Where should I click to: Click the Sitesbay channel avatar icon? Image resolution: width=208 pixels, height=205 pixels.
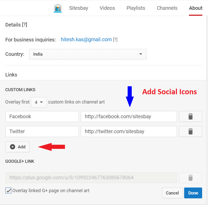pos(58,8)
